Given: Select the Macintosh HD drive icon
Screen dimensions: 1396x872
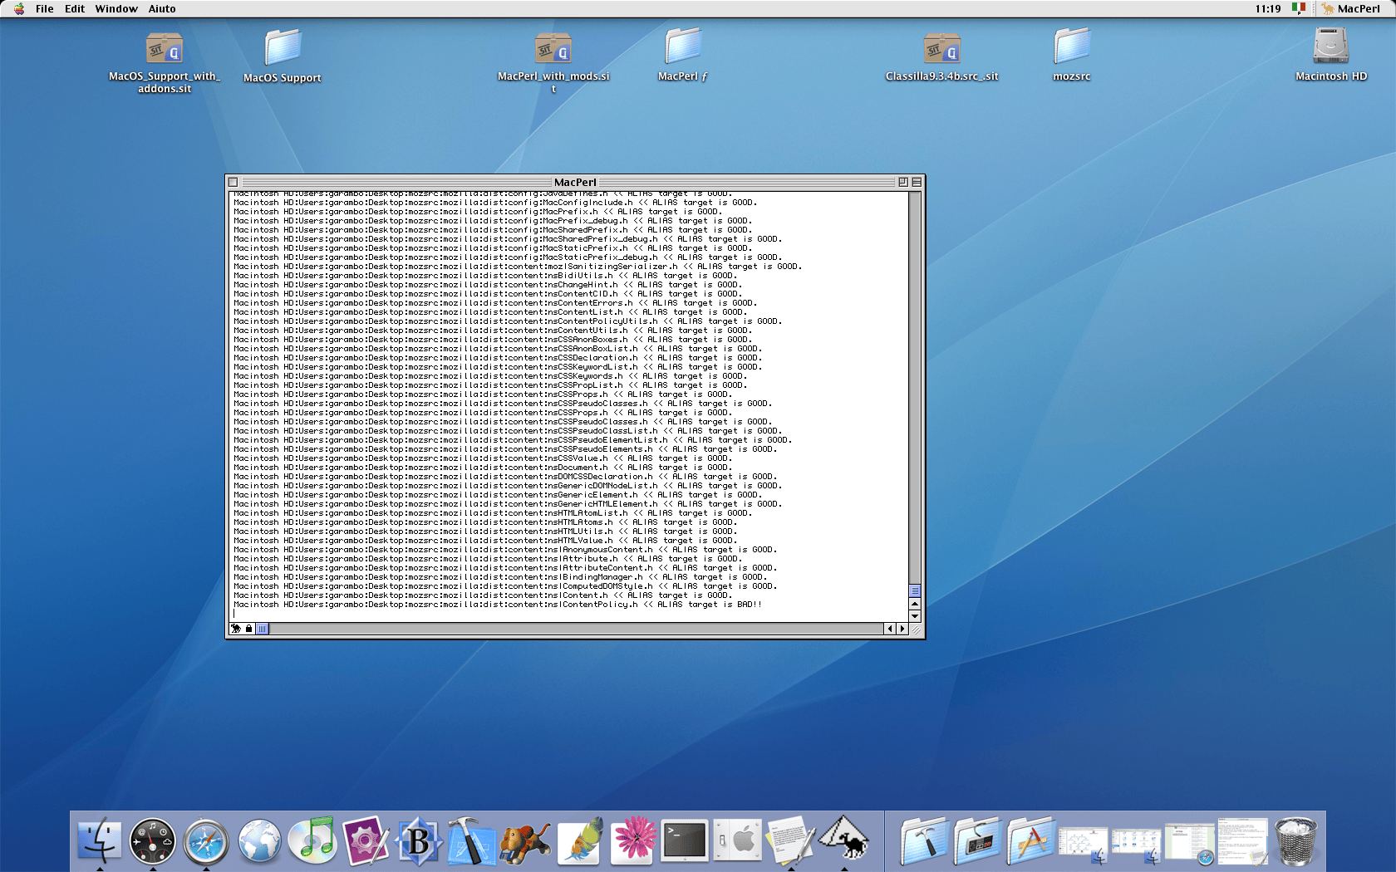Looking at the screenshot, I should (1331, 56).
